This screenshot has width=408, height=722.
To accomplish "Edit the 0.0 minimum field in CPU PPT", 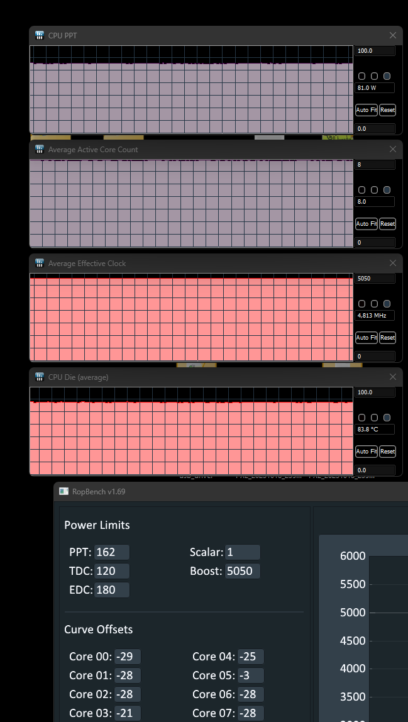I will (375, 128).
